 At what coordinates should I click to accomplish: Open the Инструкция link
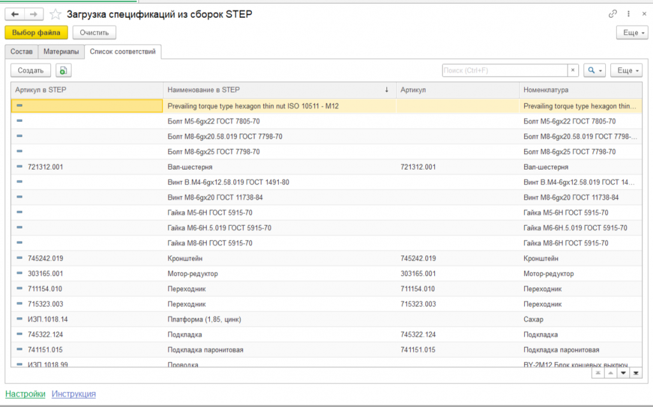point(73,394)
